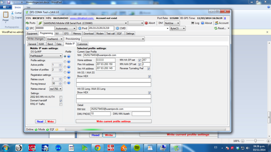Viewport: 271px width, 152px height.
Task: Open the Customize sub-tab
Action: [x=82, y=44]
